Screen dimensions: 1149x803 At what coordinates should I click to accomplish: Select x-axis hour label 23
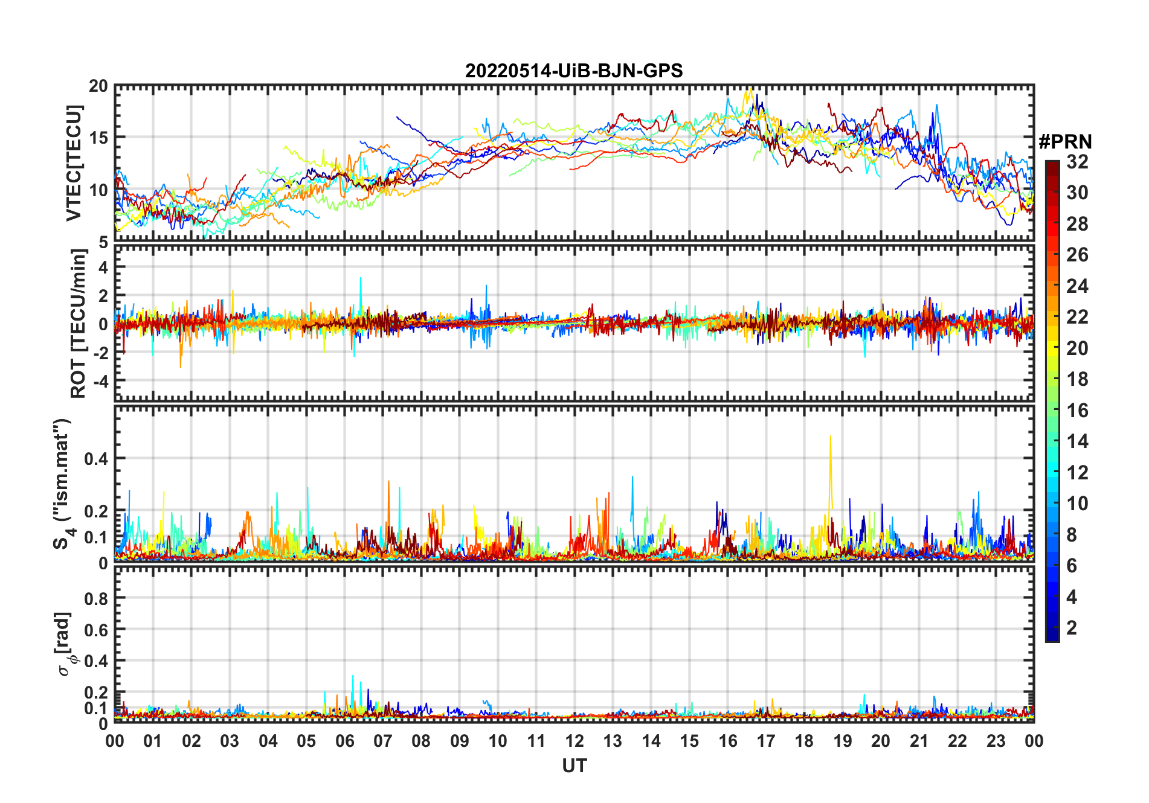[x=996, y=741]
